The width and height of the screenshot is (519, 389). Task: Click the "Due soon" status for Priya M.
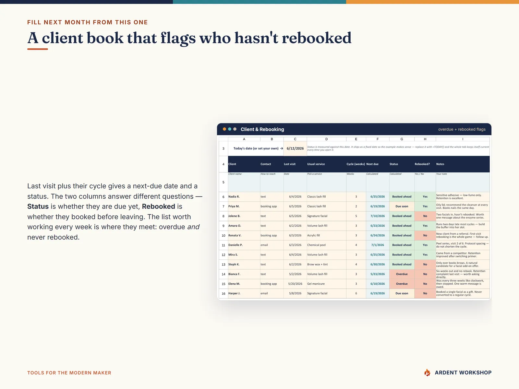pyautogui.click(x=402, y=206)
